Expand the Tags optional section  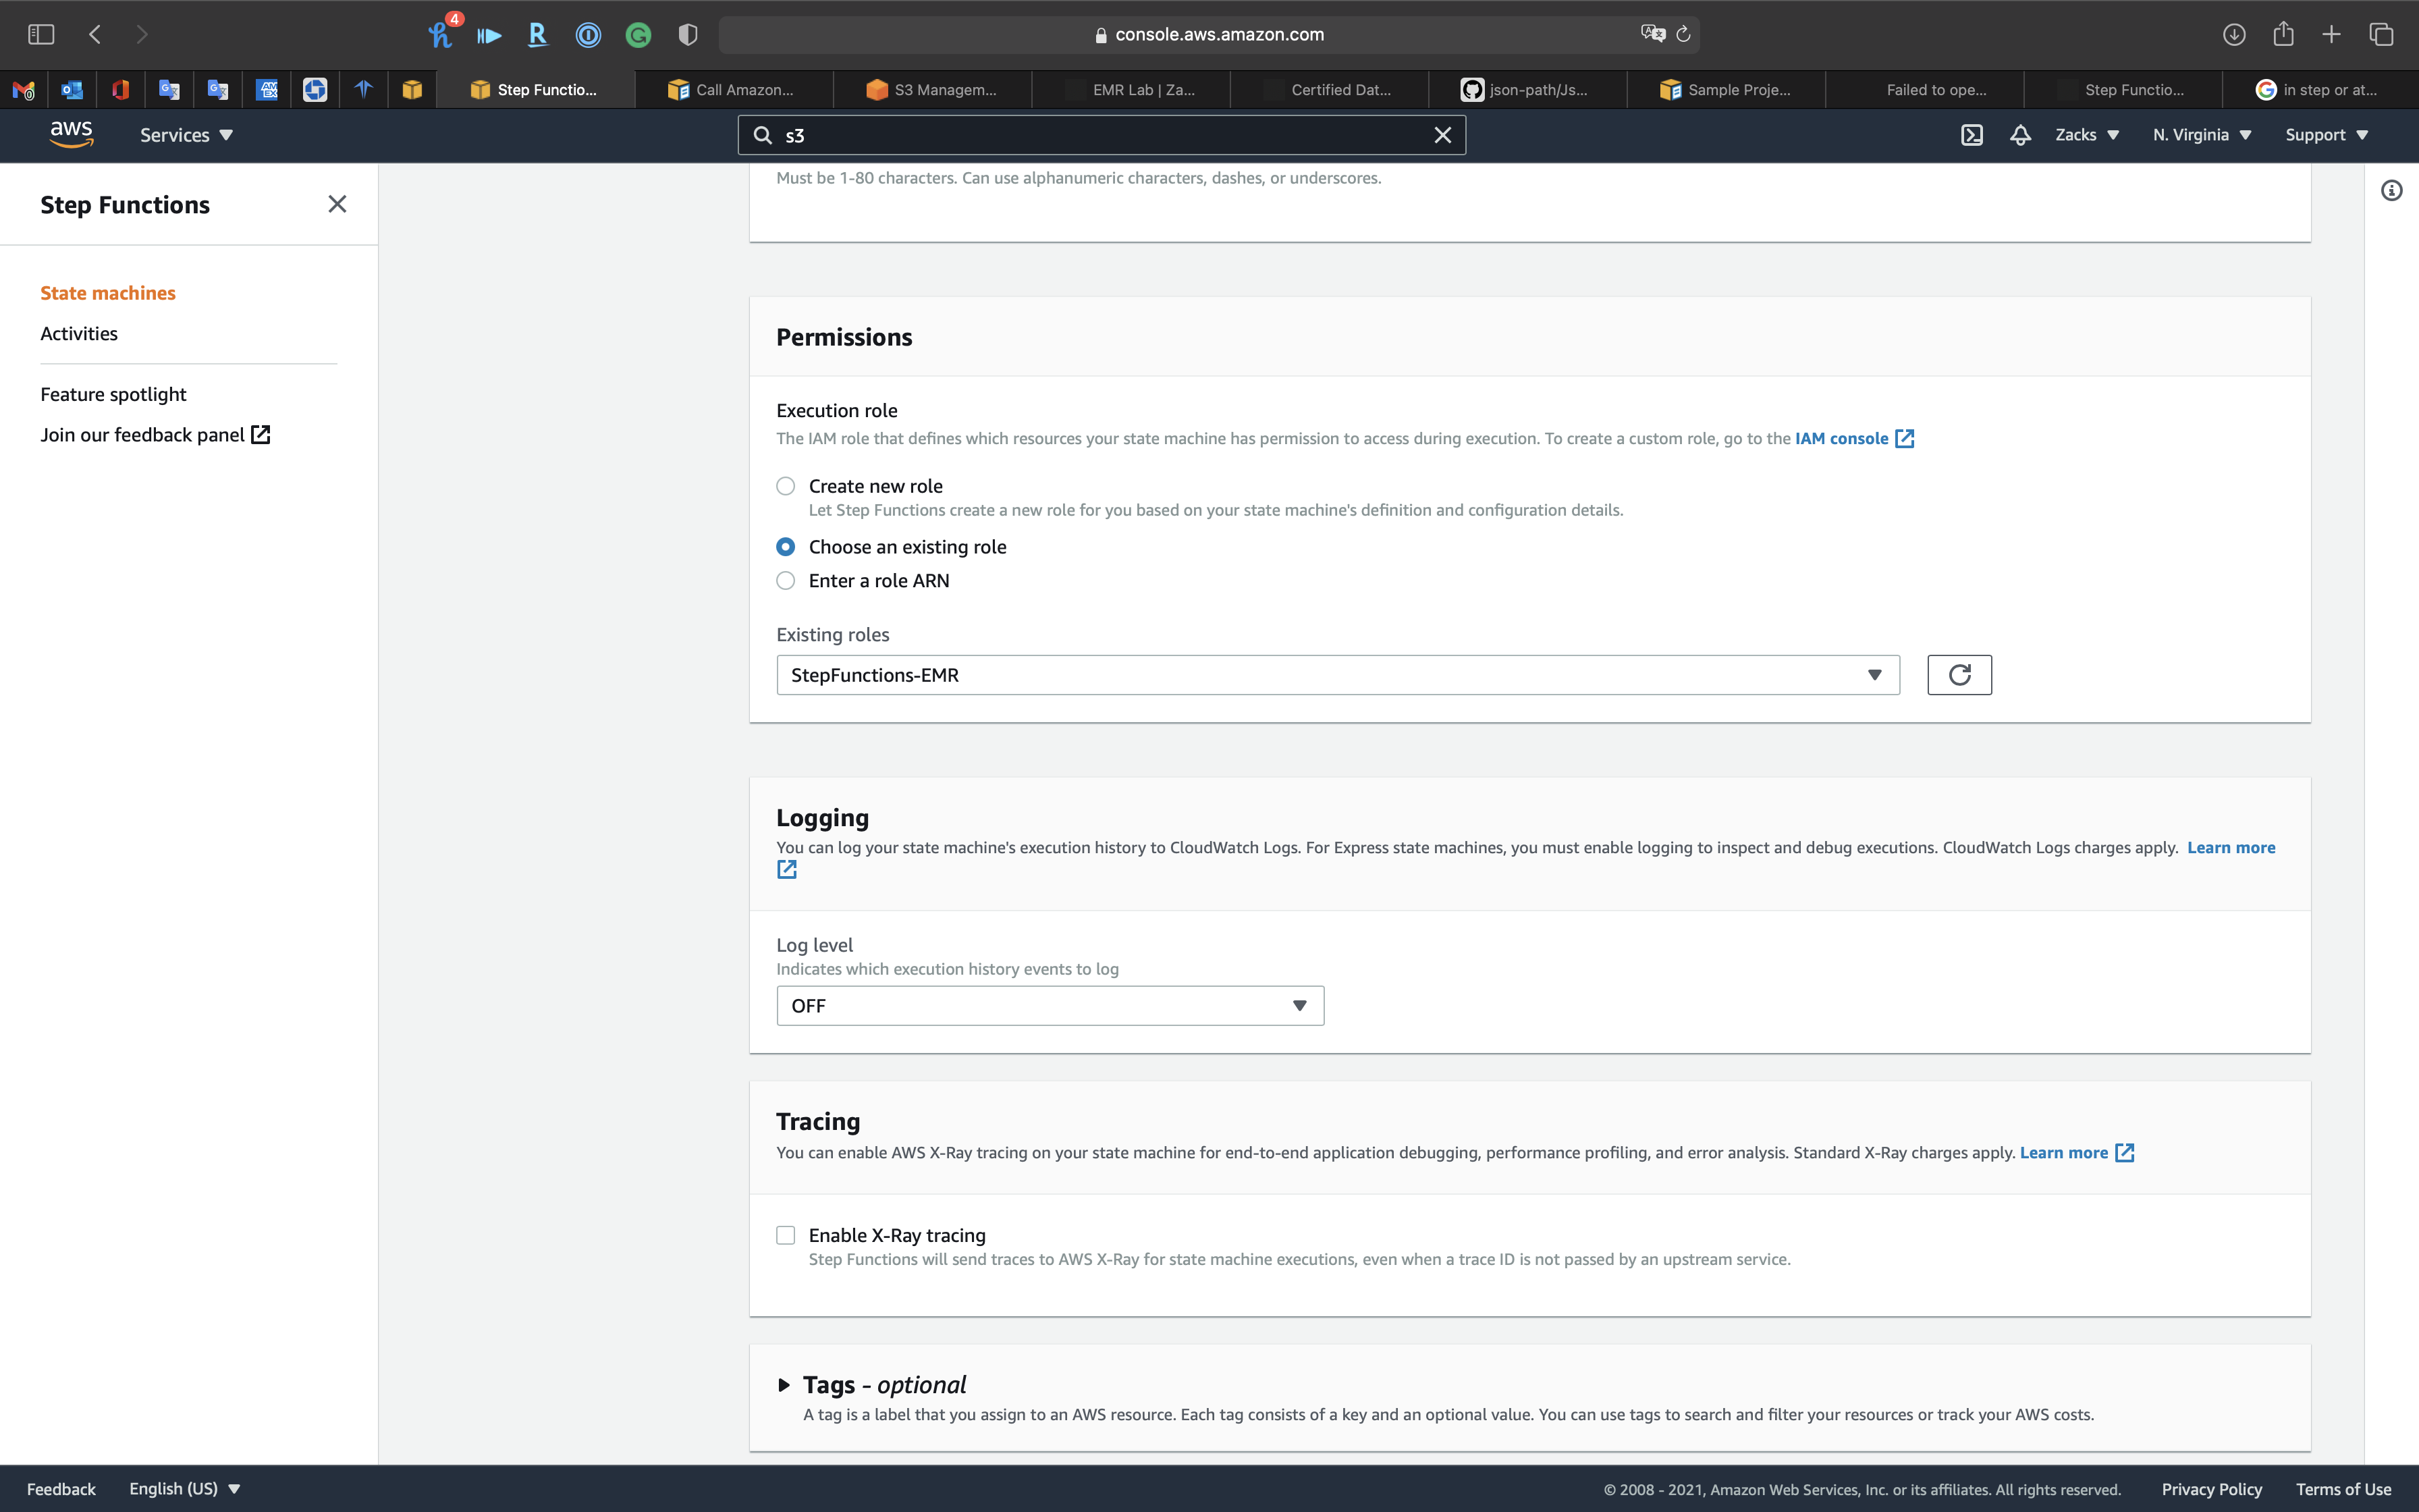(x=785, y=1385)
